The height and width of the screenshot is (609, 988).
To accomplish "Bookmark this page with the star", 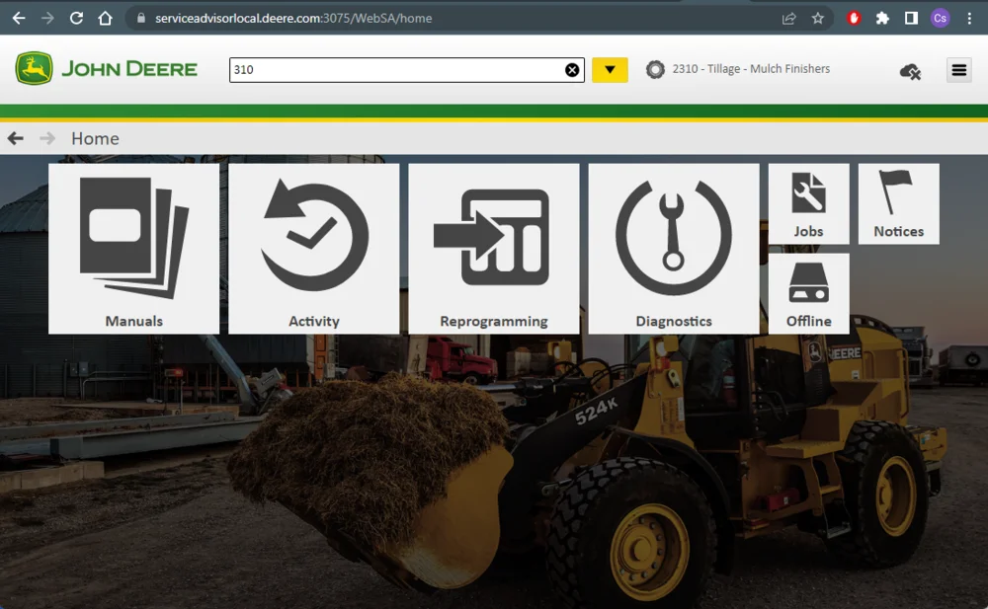I will pyautogui.click(x=818, y=18).
